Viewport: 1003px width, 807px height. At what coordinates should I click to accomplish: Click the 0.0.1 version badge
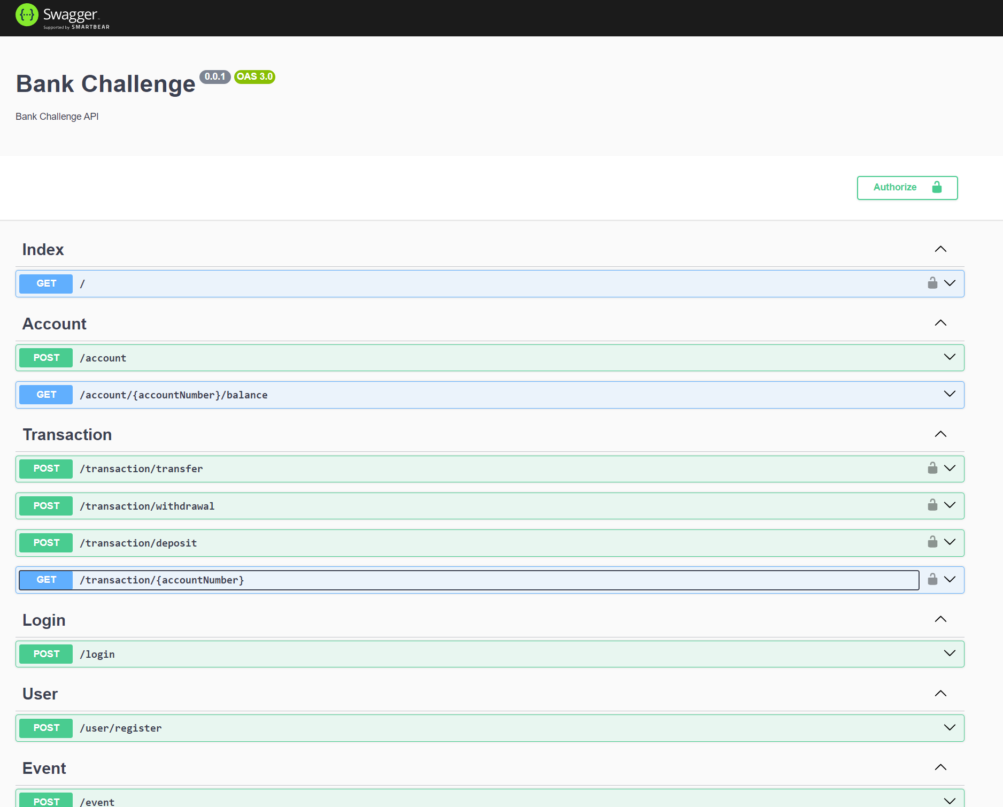coord(215,76)
